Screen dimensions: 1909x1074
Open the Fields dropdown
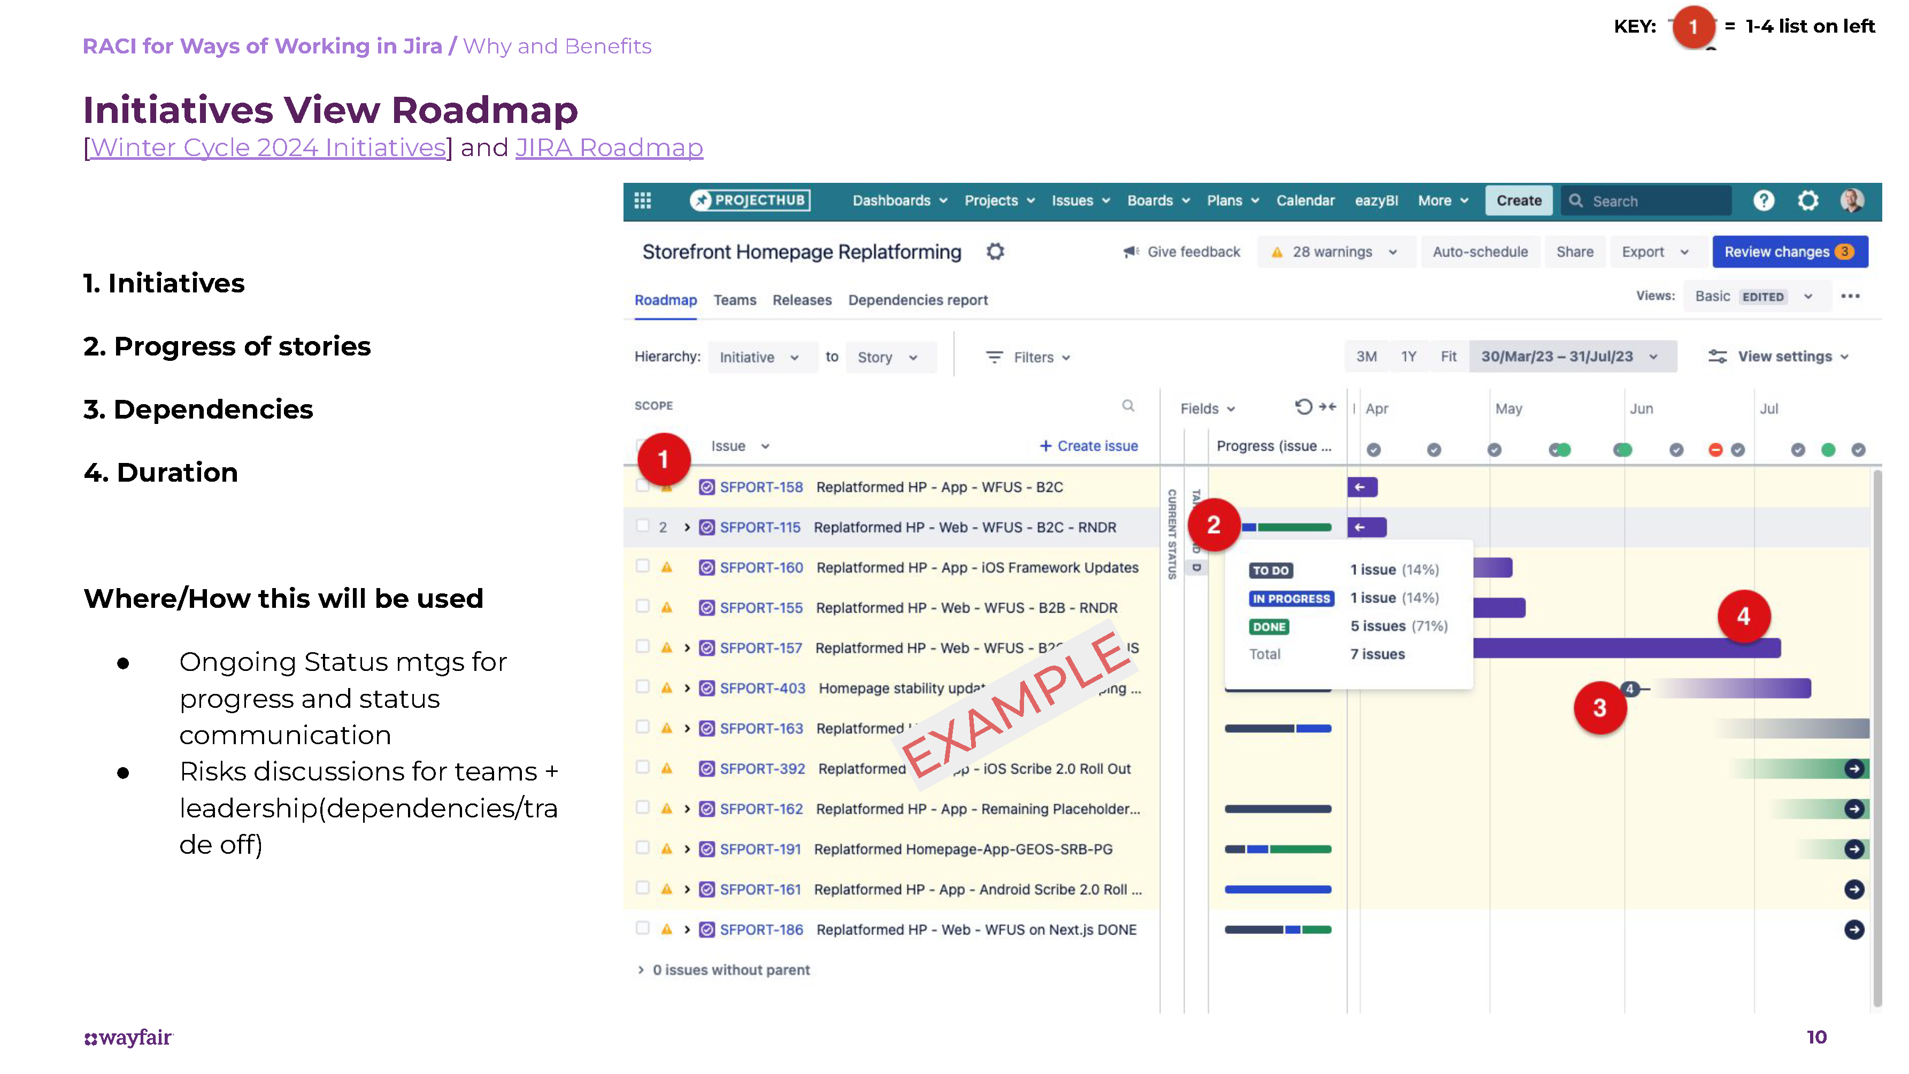point(1207,408)
